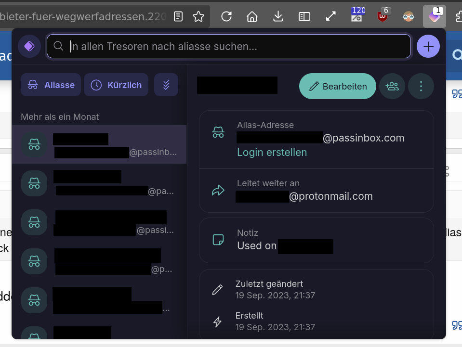
Task: Open the three-dot options menu
Action: tap(421, 86)
